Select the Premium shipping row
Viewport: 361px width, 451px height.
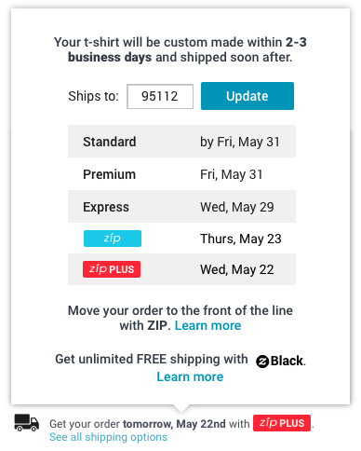pyautogui.click(x=181, y=174)
